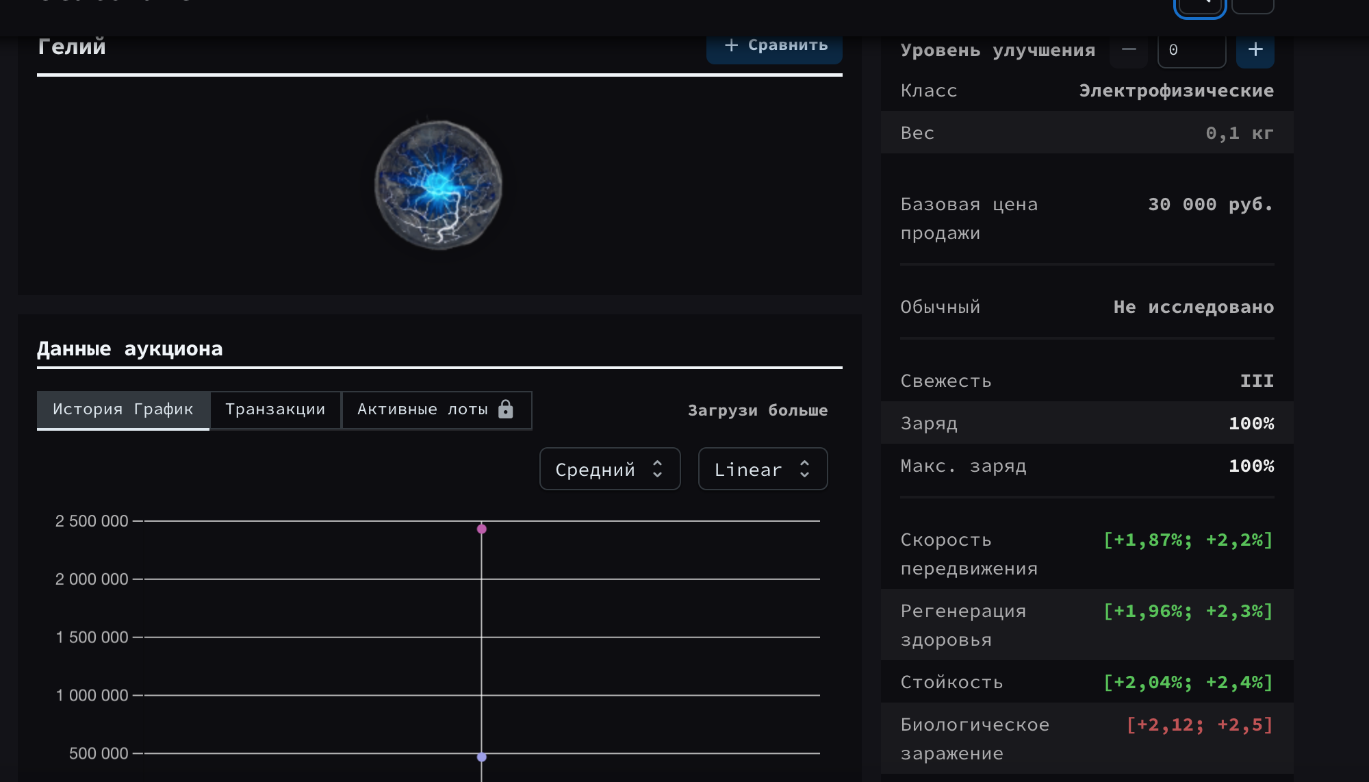Click the Стойкость stat range
Image resolution: width=1369 pixels, height=782 pixels.
[x=1188, y=682]
